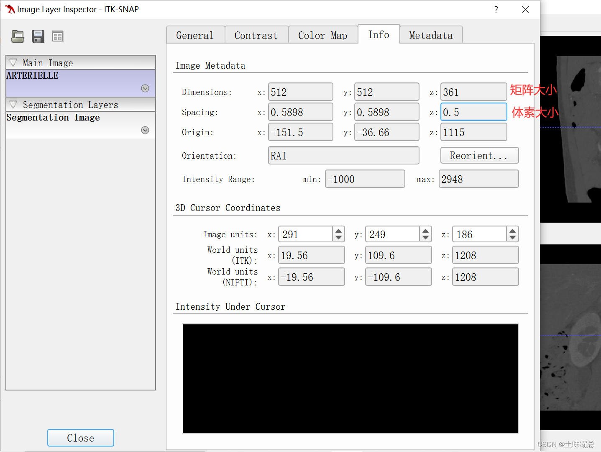
Task: Open the ARTERIELLE layer dropdown menu
Action: point(145,88)
